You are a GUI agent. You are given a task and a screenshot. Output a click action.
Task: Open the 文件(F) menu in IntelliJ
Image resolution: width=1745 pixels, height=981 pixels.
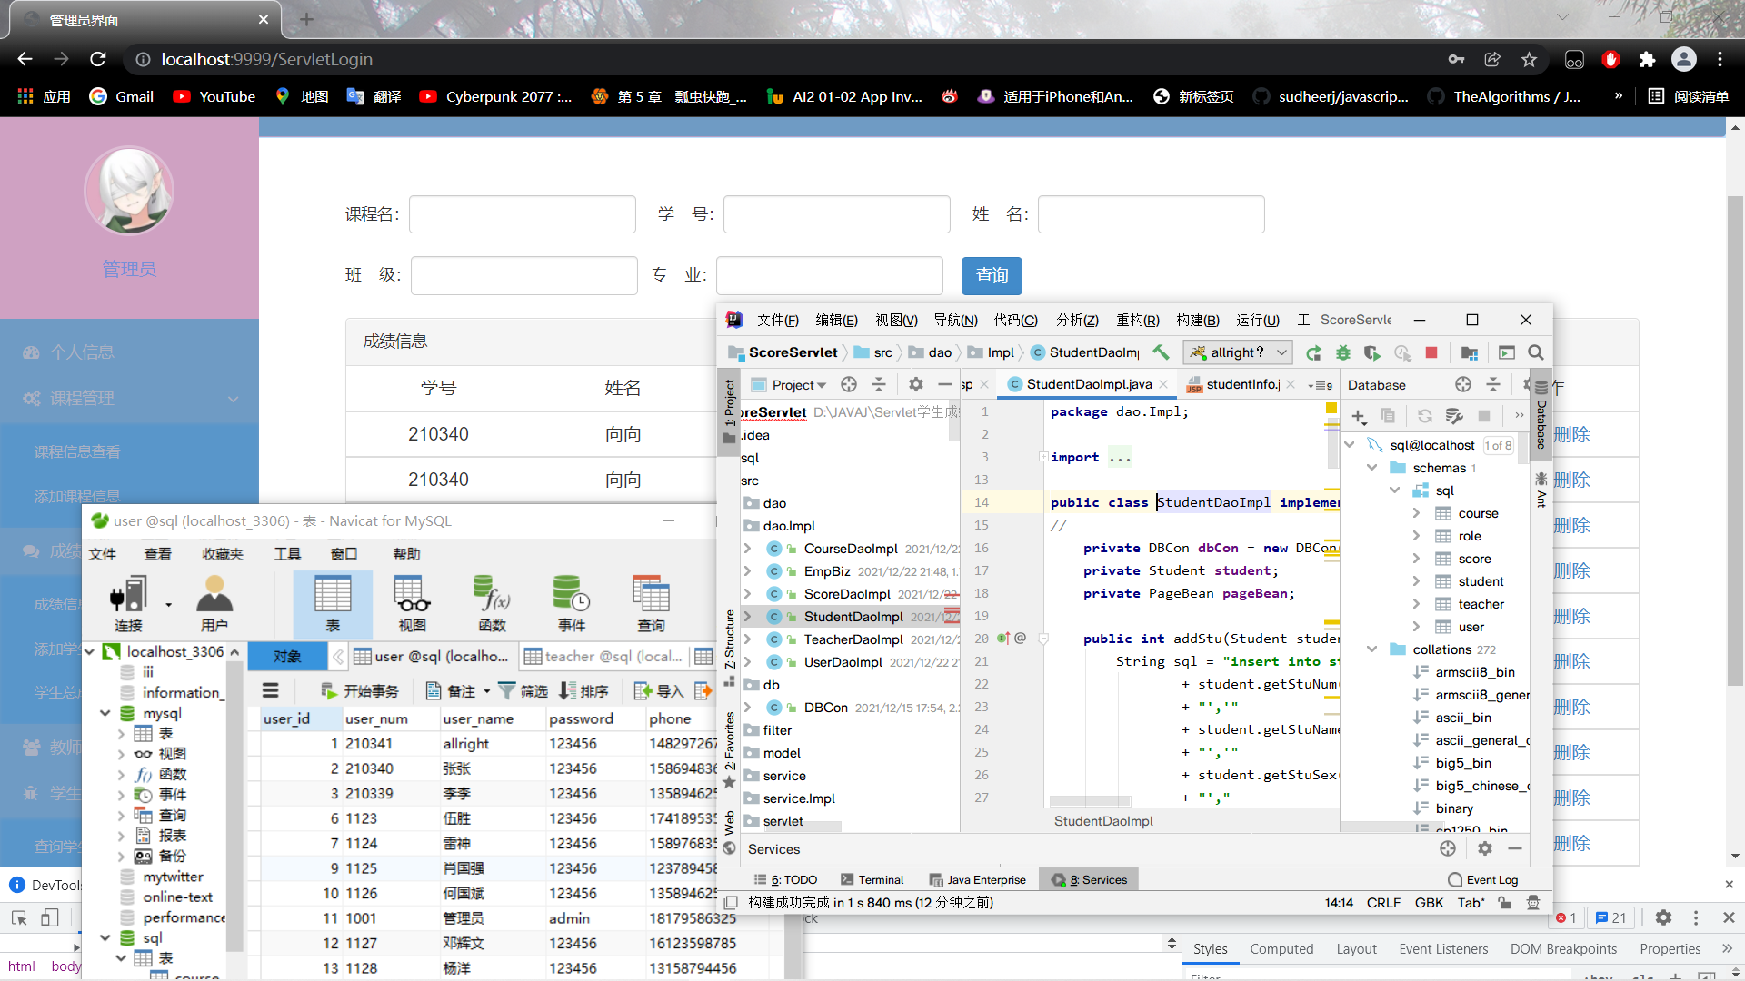[x=777, y=320]
